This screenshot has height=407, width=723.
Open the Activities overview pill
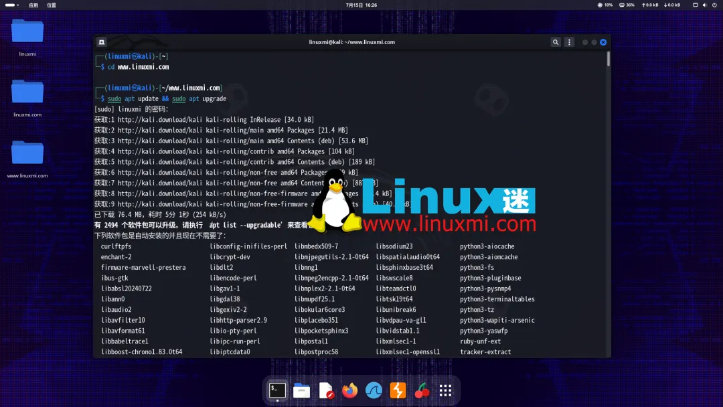[11, 5]
